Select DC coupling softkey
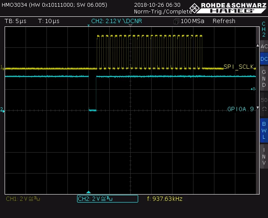This screenshot has height=218, width=268. click(264, 59)
